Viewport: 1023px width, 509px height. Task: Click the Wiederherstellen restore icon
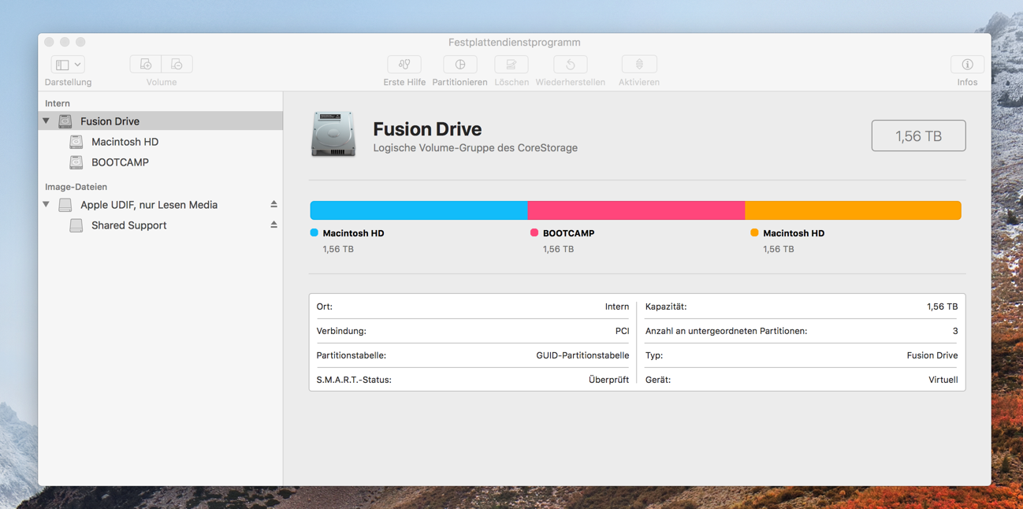pos(570,65)
